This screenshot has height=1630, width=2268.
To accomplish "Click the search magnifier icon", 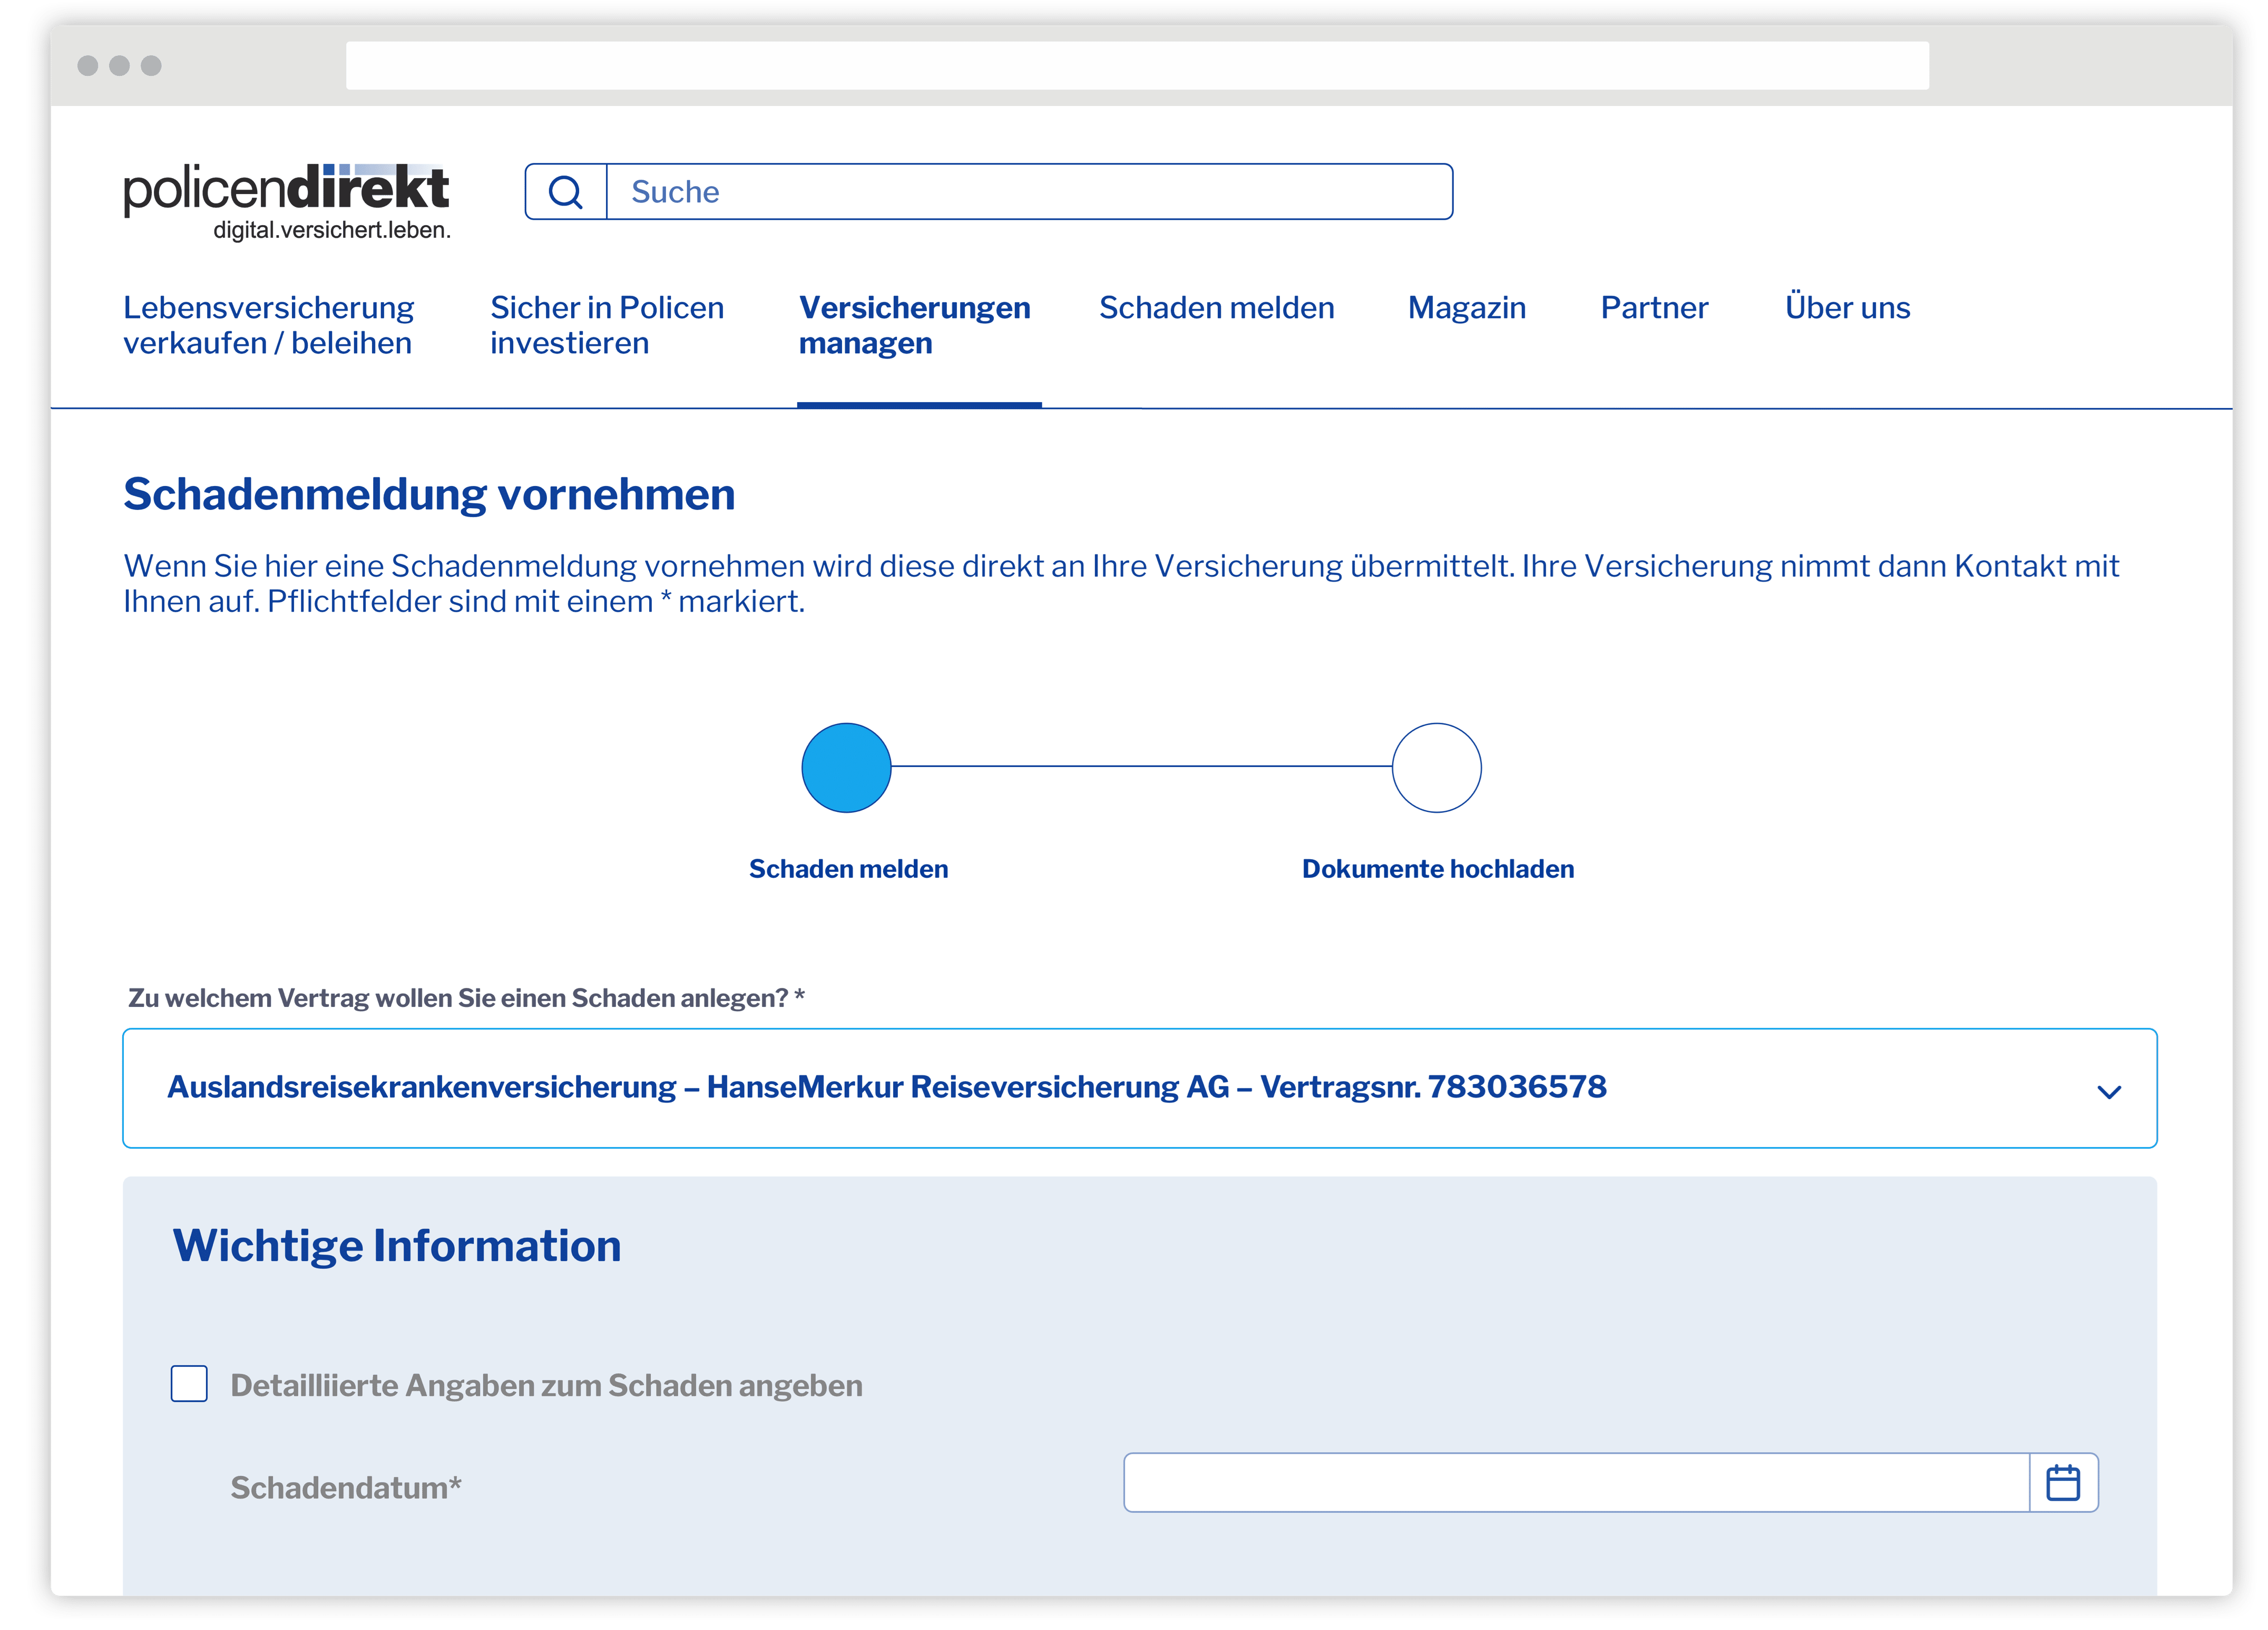I will 565,191.
